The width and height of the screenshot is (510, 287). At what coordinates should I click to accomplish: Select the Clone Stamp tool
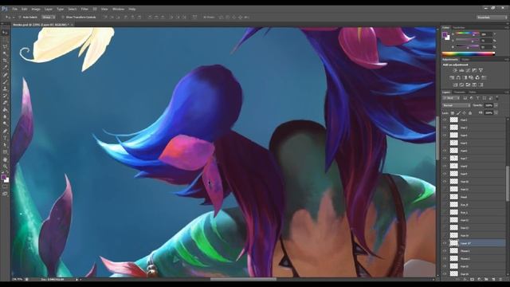[x=5, y=88]
